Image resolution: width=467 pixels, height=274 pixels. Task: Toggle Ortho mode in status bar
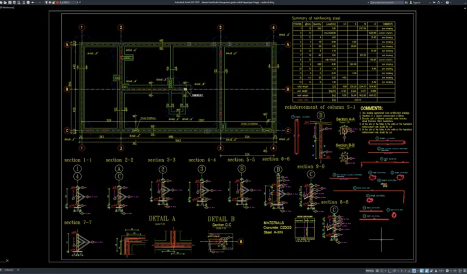[x=390, y=271]
